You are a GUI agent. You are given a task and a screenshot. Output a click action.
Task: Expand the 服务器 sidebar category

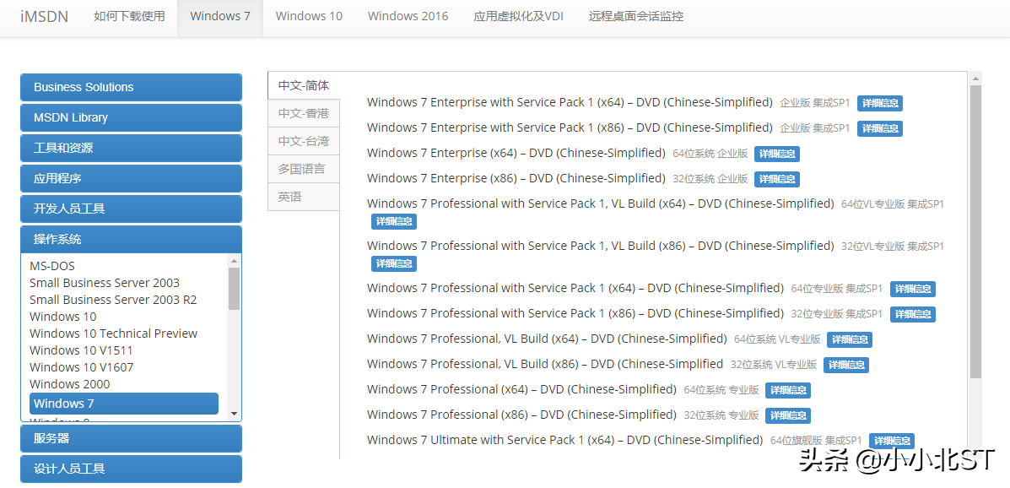131,438
